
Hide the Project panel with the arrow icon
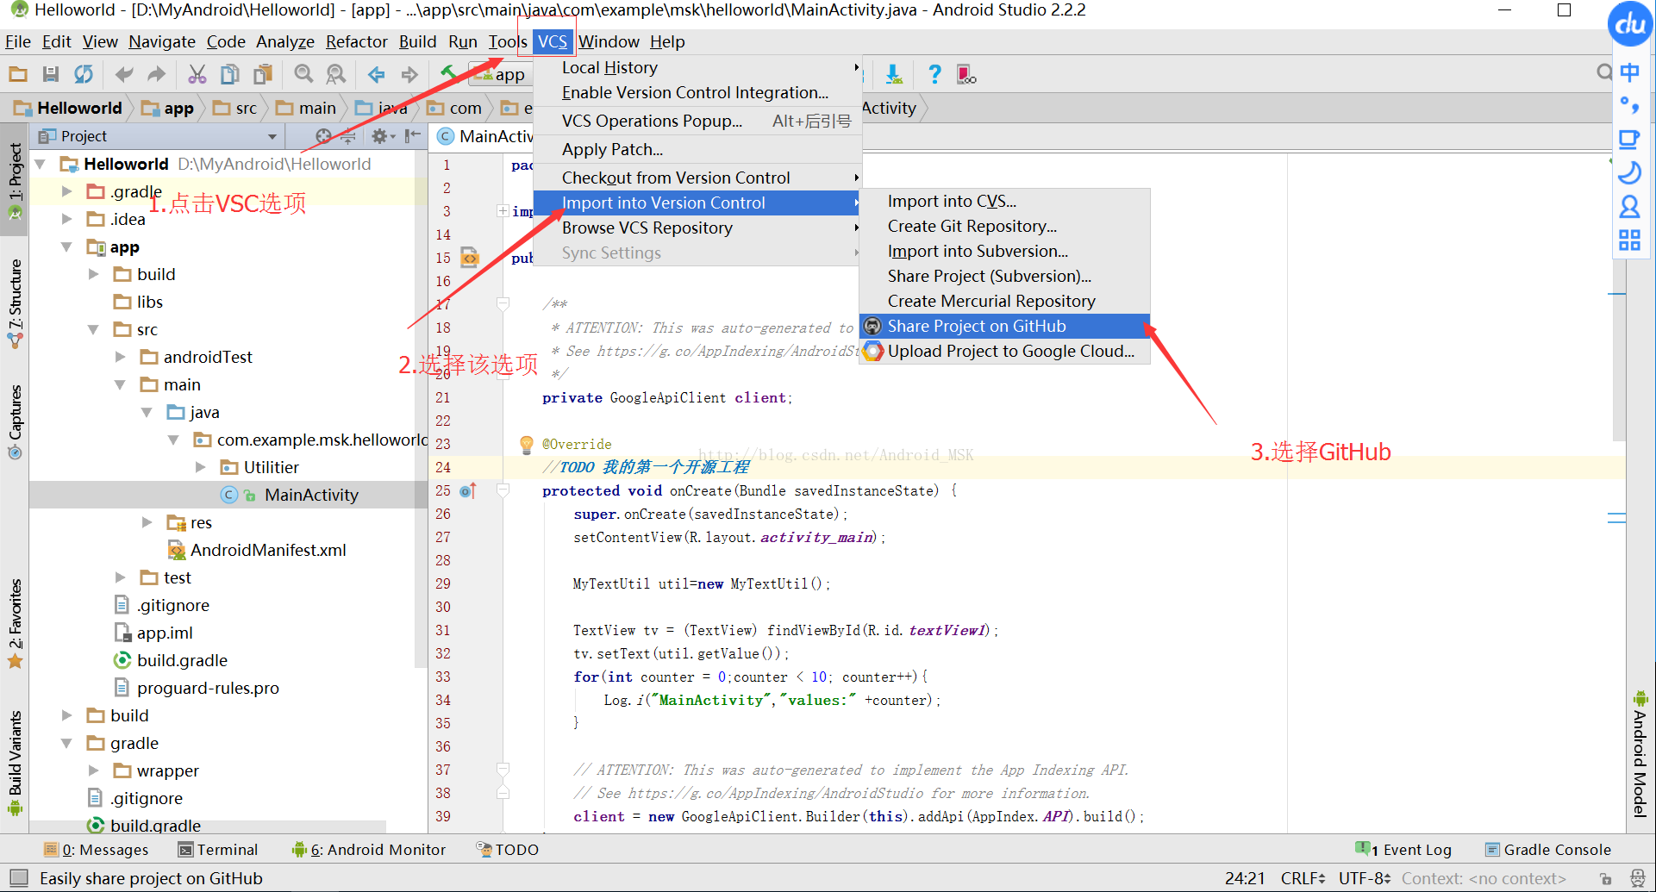pyautogui.click(x=413, y=136)
